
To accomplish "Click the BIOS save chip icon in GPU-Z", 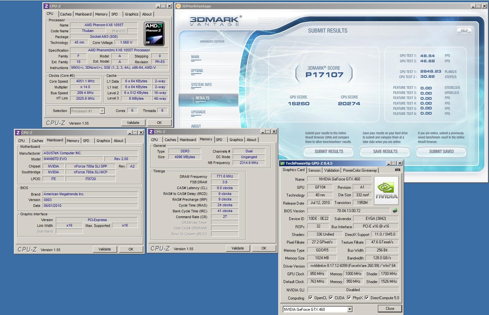I will [x=395, y=211].
